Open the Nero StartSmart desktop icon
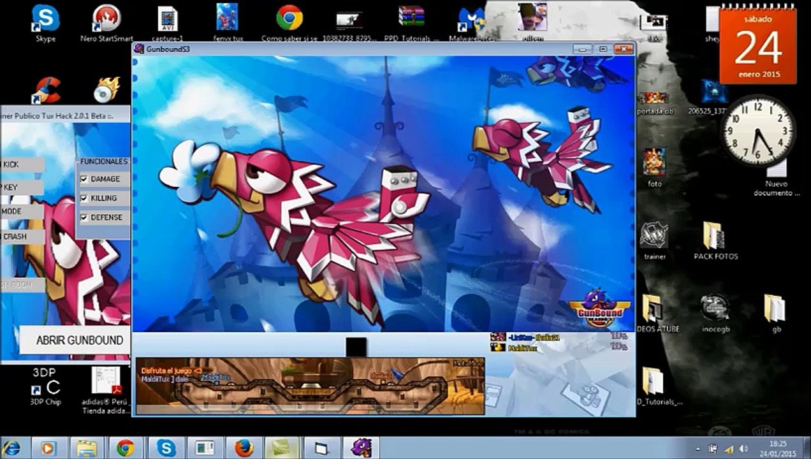 tap(106, 22)
